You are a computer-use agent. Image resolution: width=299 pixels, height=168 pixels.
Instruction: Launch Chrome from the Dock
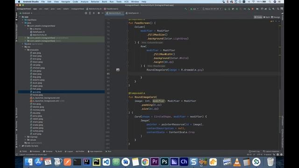(145, 162)
